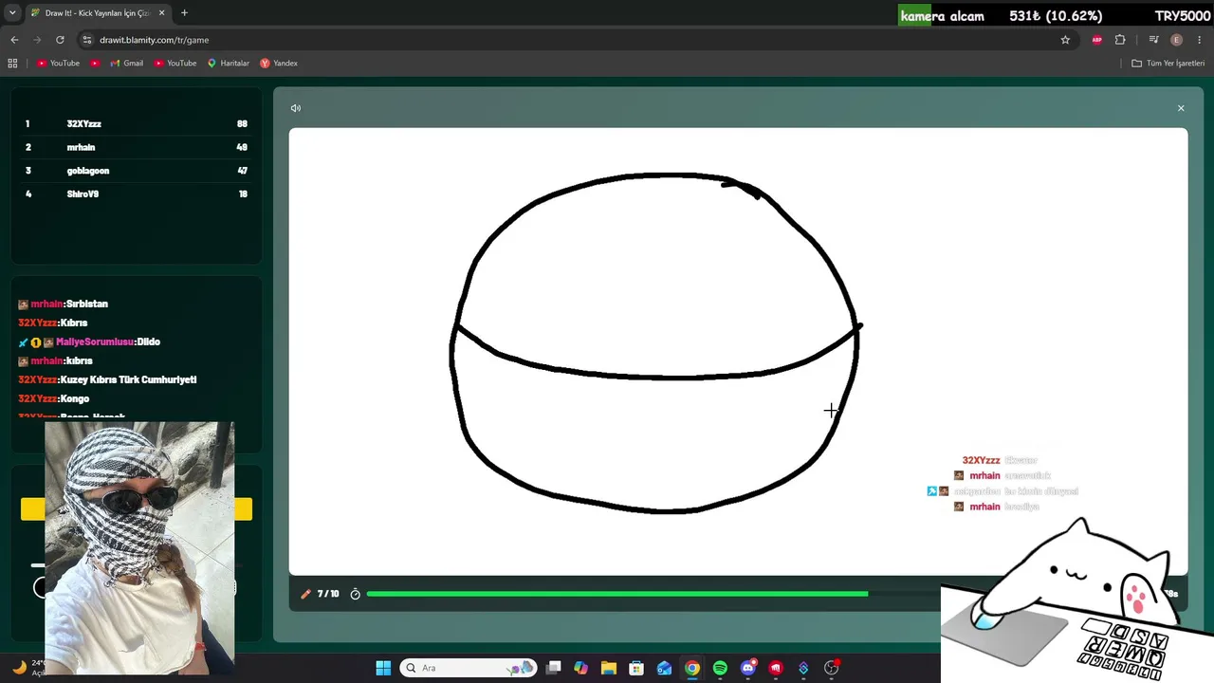Viewport: 1214px width, 683px height.
Task: Open the ABP Adblock Plus extension
Action: 1097,40
